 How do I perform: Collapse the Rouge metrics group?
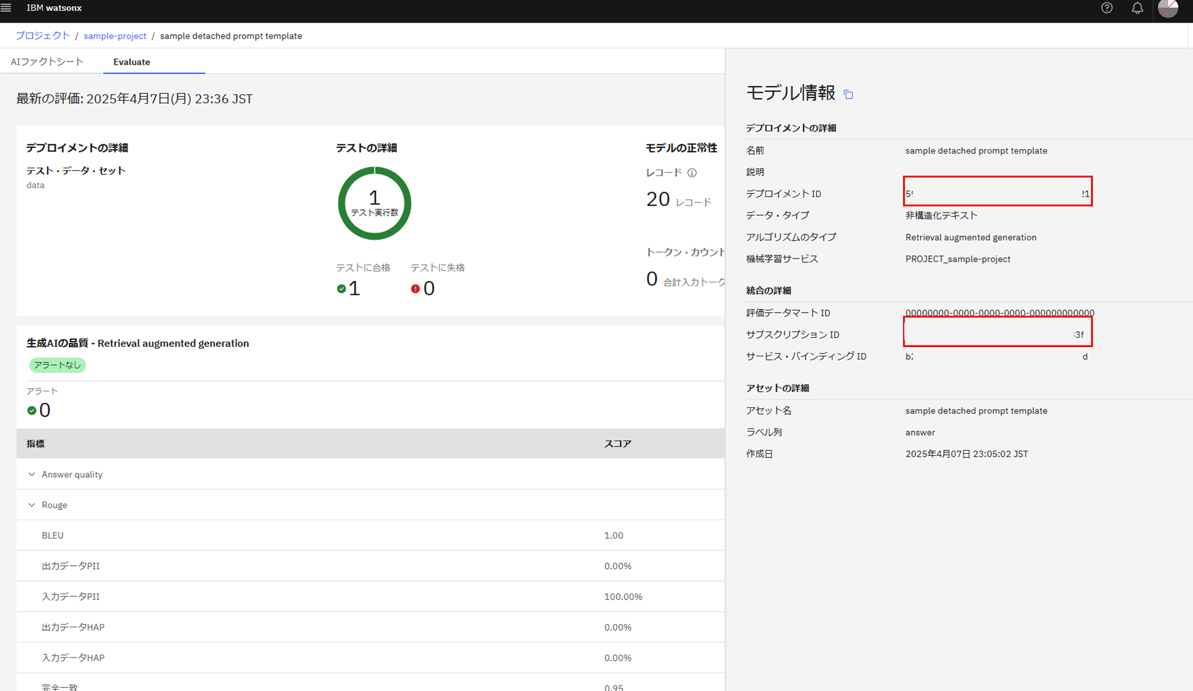[x=32, y=505]
